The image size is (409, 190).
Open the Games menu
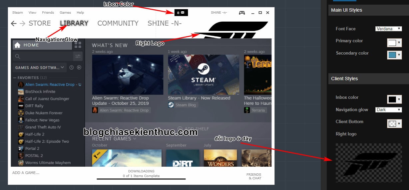(x=65, y=13)
